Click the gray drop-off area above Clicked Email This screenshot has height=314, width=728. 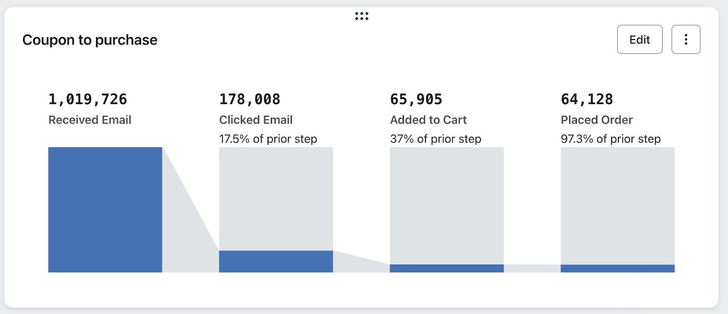pyautogui.click(x=276, y=199)
